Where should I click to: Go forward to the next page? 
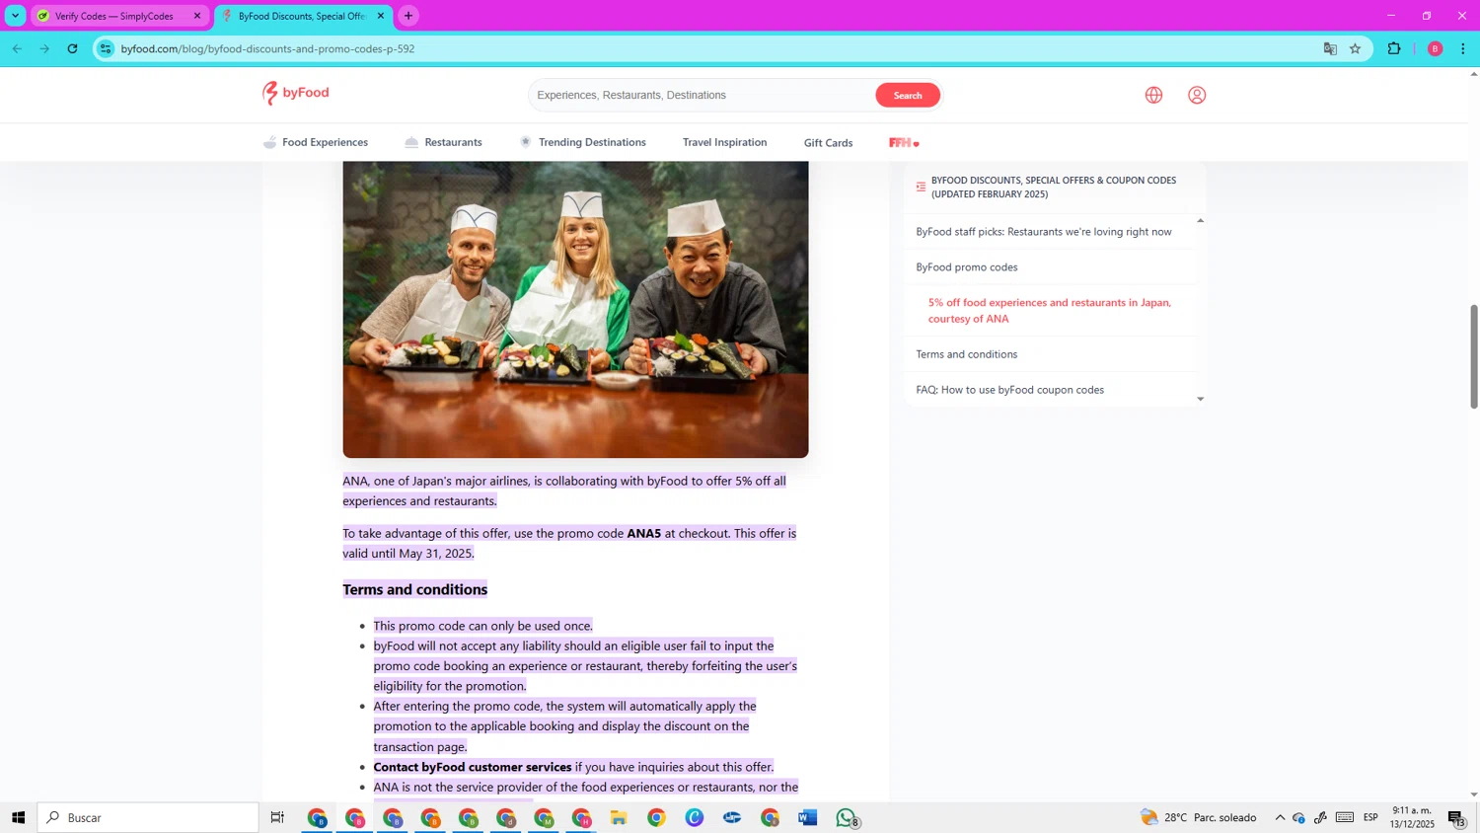click(x=44, y=48)
